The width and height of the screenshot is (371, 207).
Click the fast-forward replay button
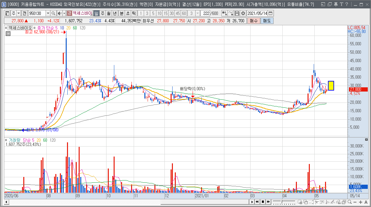pyautogui.click(x=268, y=202)
